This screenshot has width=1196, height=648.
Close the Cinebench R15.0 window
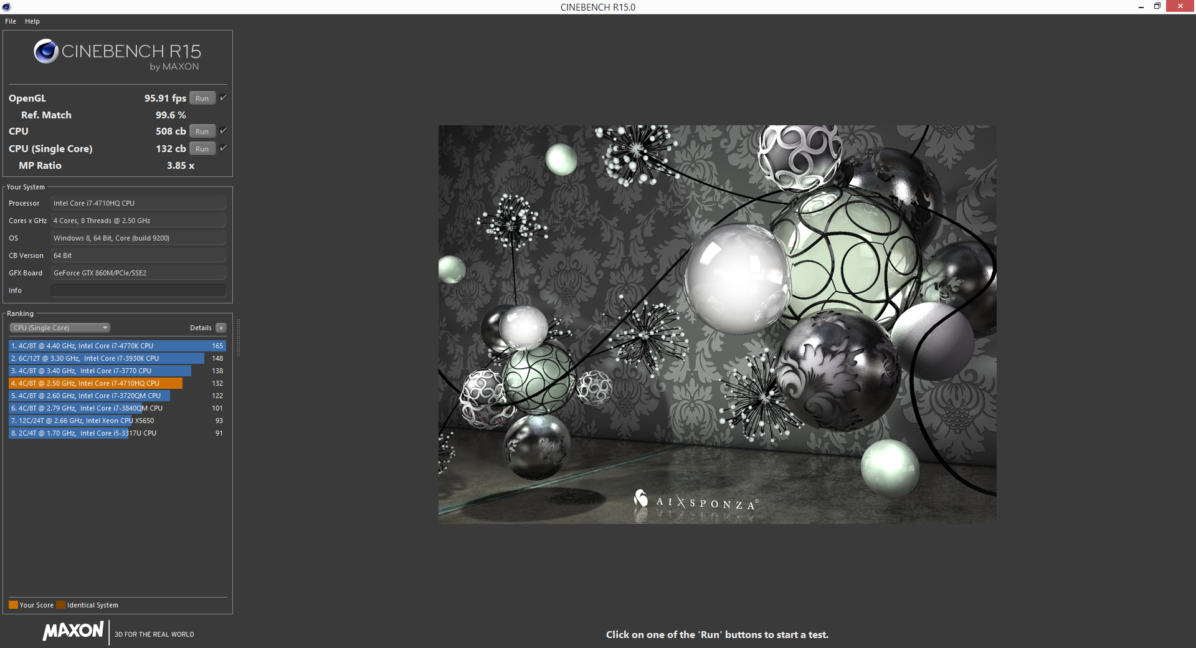tap(1180, 6)
